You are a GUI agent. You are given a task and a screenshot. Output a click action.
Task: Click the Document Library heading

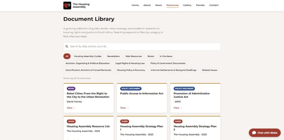(89, 19)
